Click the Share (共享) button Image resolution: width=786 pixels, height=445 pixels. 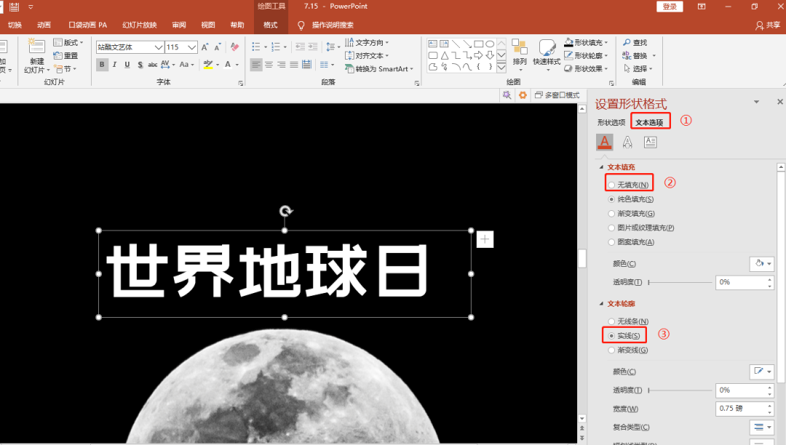point(769,25)
